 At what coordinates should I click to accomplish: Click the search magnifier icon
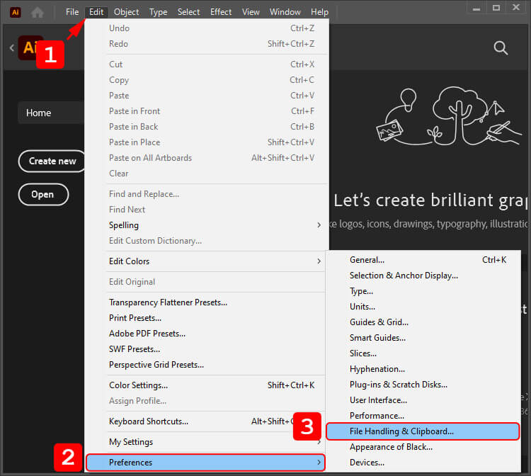[501, 47]
